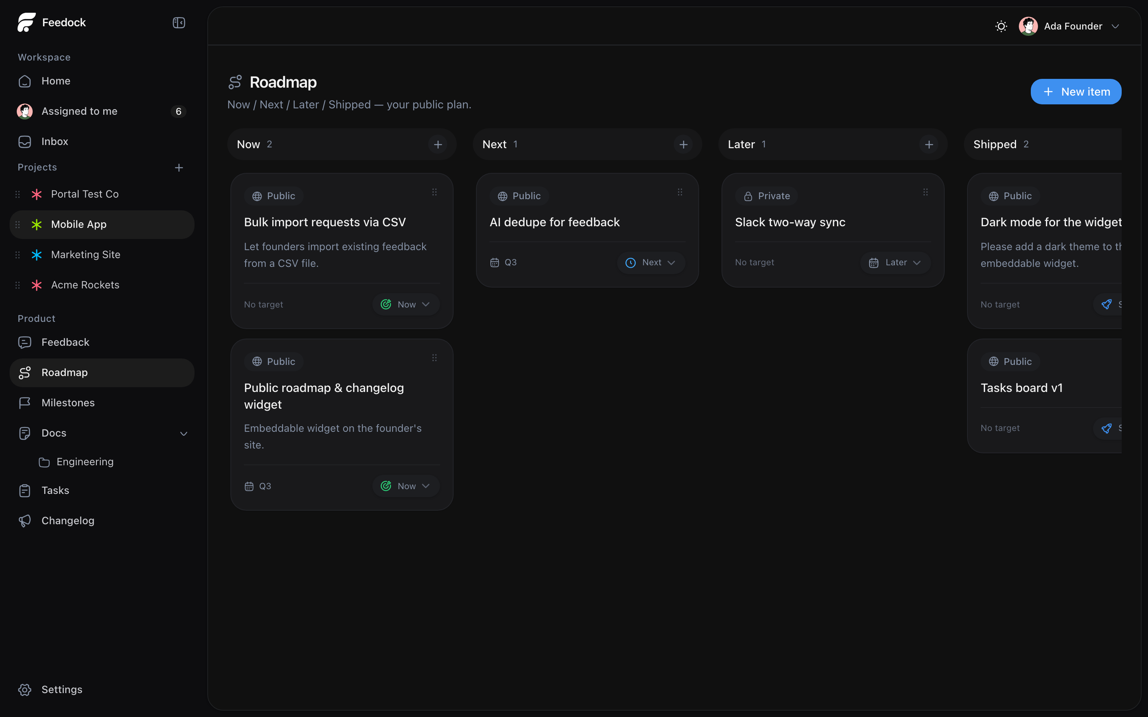Viewport: 1148px width, 717px height.
Task: Open the Inbox page
Action: (102, 142)
